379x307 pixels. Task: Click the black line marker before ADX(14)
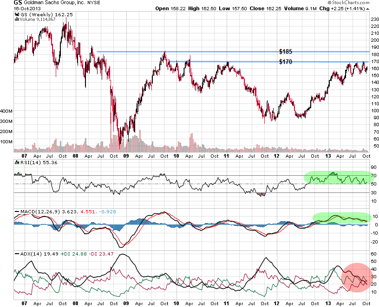pyautogui.click(x=17, y=254)
